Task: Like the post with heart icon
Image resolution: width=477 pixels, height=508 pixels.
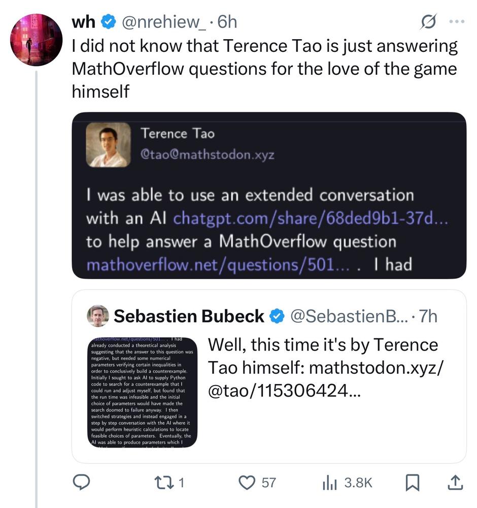Action: coord(247,483)
